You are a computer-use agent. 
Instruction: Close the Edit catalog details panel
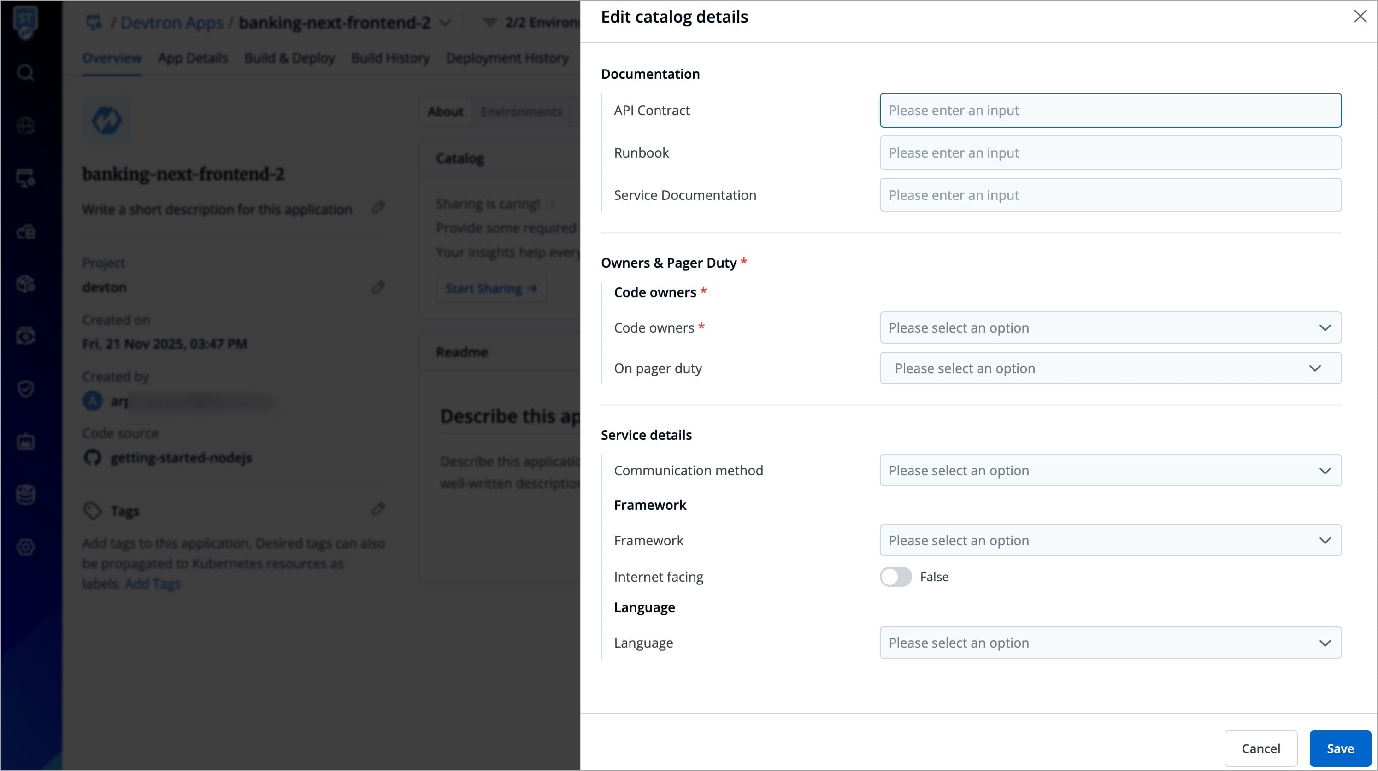coord(1360,17)
